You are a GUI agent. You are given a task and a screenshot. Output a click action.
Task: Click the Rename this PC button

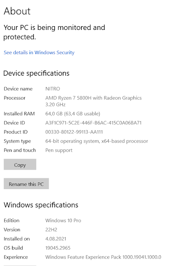coord(26,184)
